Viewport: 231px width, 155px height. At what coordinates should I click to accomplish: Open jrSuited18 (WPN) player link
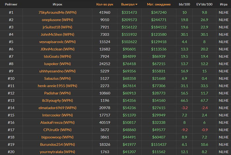click(57, 27)
